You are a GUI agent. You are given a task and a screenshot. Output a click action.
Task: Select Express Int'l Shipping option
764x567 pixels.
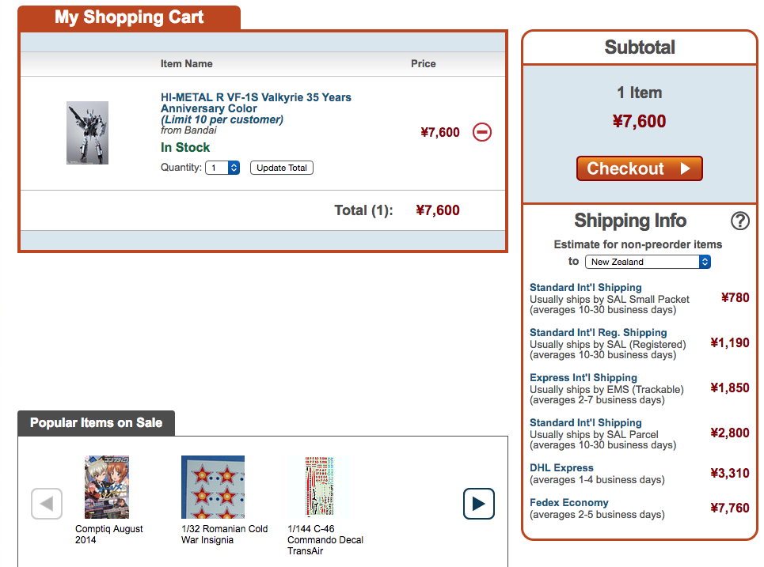(583, 378)
